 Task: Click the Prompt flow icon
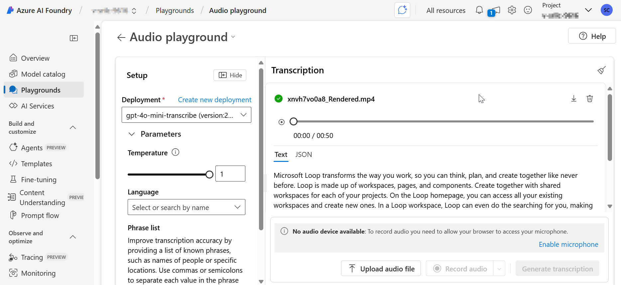pyautogui.click(x=13, y=215)
